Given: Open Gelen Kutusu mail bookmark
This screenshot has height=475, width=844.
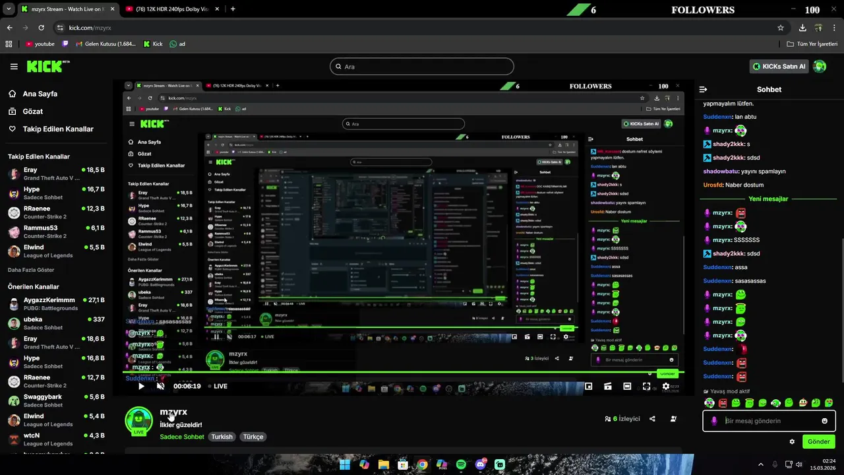Looking at the screenshot, I should [x=105, y=44].
